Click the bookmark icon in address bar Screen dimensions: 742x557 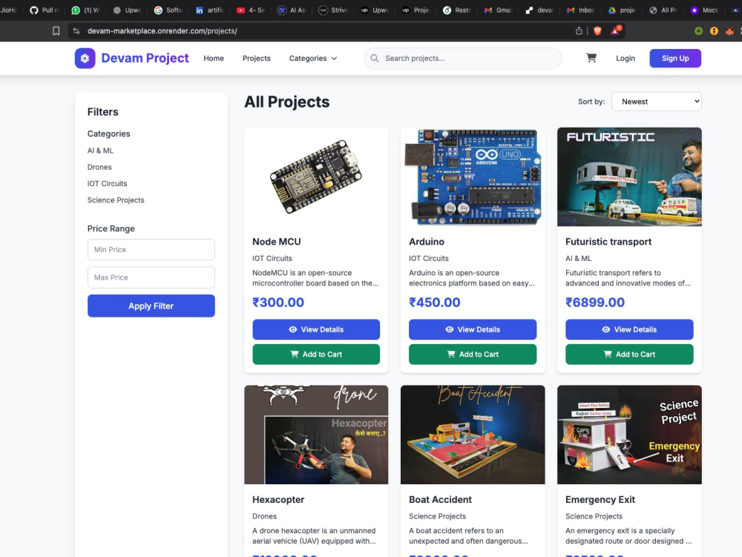pyautogui.click(x=56, y=30)
